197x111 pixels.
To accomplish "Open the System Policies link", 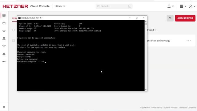I will [171, 108].
